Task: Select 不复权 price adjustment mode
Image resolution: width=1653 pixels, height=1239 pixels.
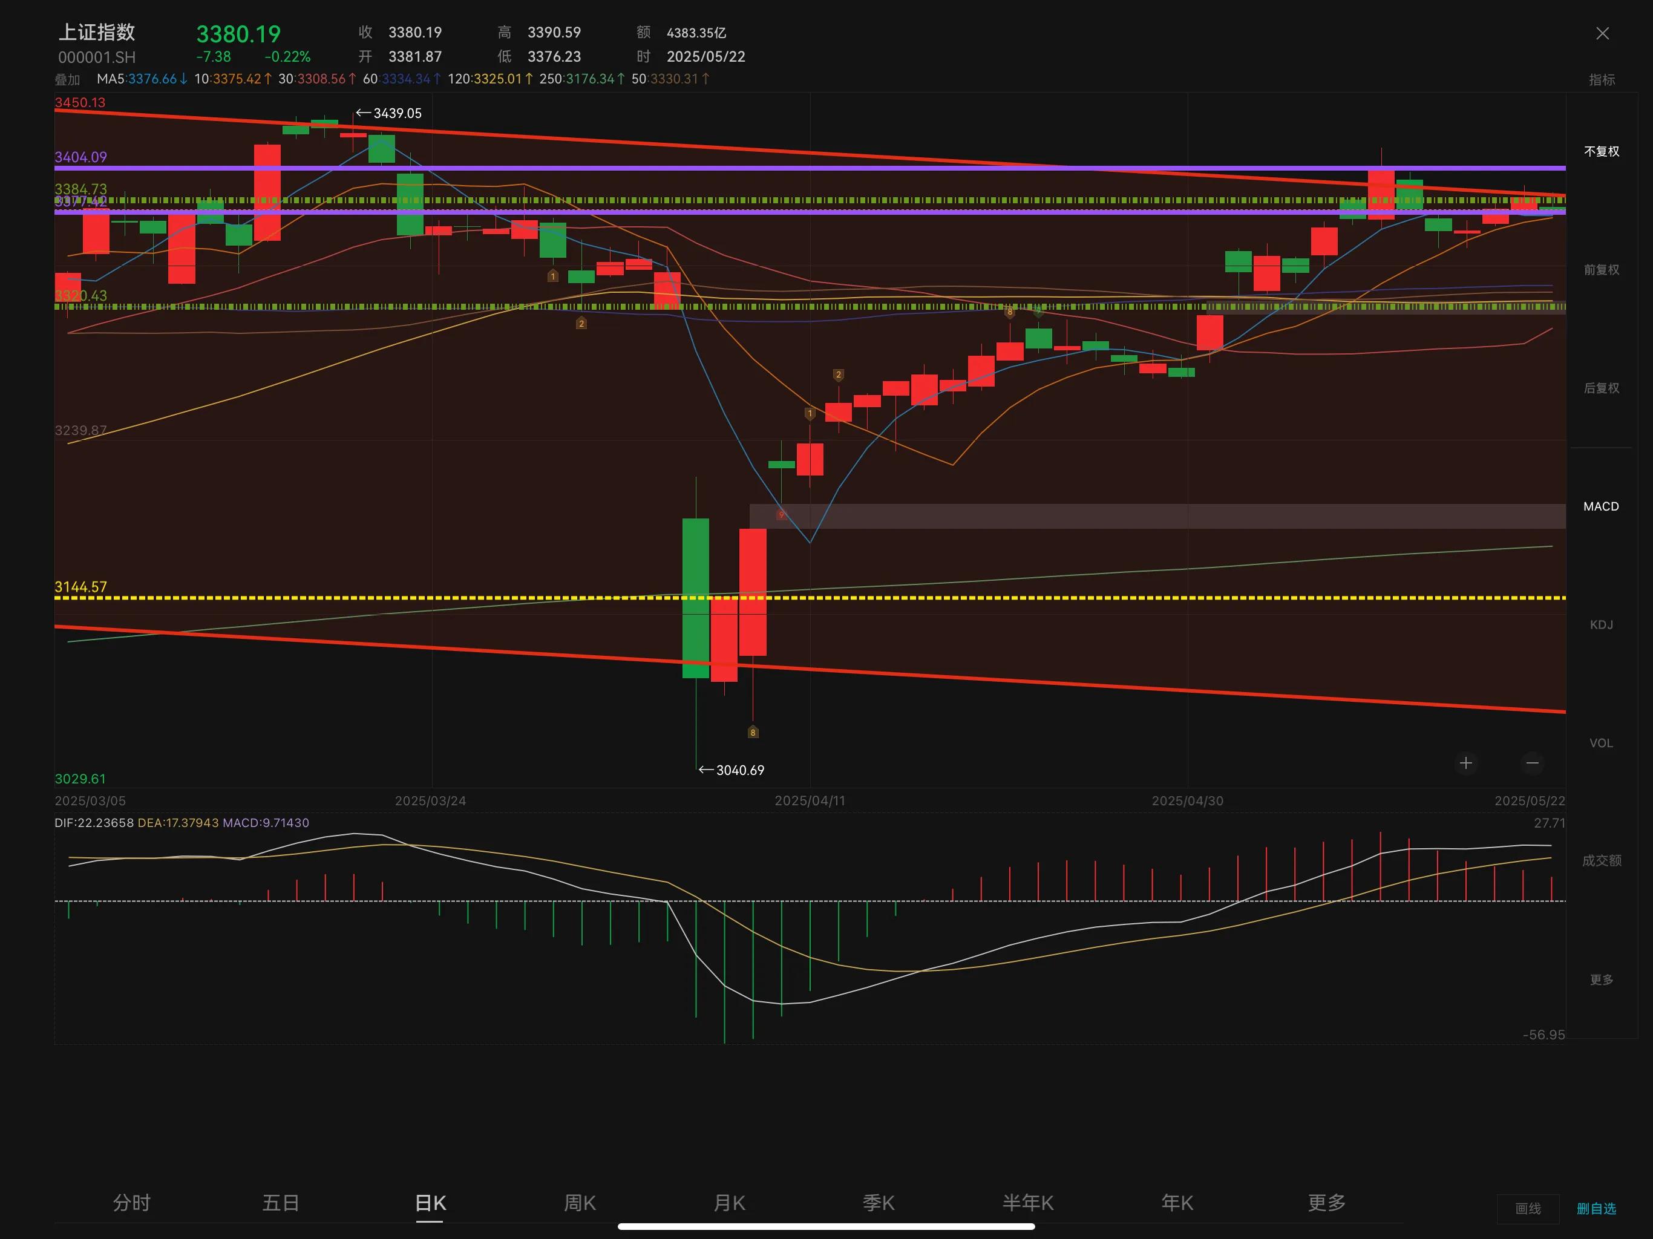Action: pyautogui.click(x=1602, y=152)
